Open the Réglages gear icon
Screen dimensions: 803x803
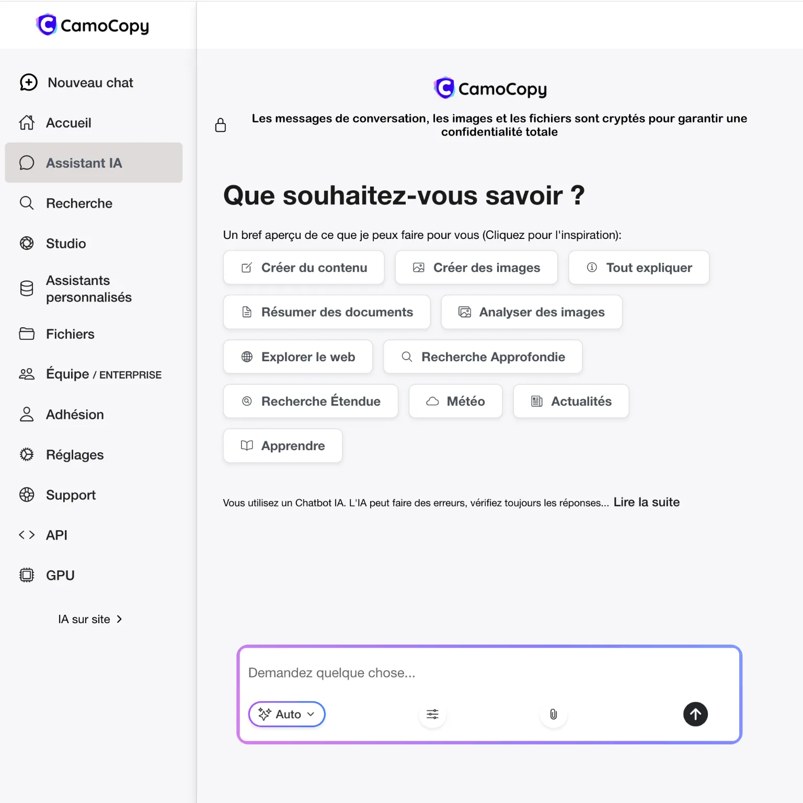pyautogui.click(x=26, y=455)
